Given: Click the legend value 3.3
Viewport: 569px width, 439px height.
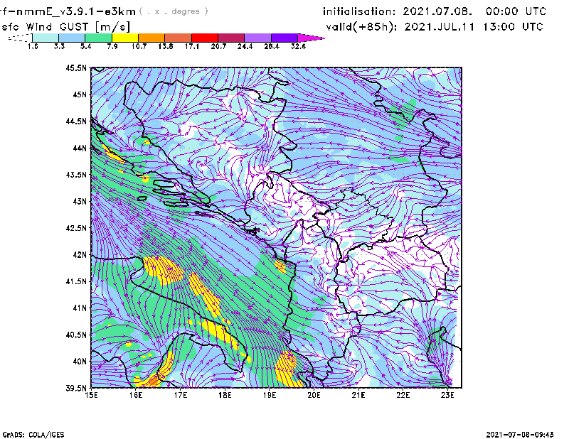Looking at the screenshot, I should coord(59,46).
